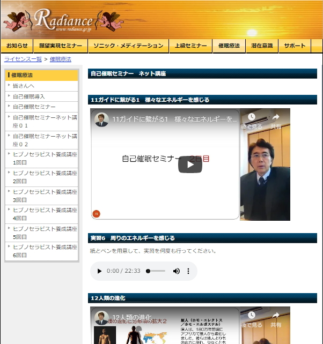Click the 0:00 / 22:33 audio time text
Image resolution: width=323 pixels, height=344 pixels.
(123, 271)
